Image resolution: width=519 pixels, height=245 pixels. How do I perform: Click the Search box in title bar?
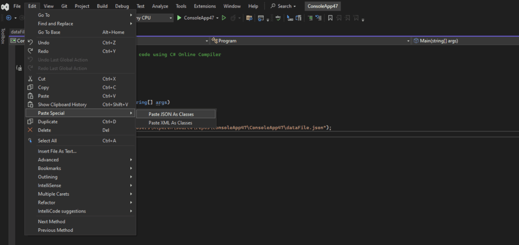(x=283, y=6)
